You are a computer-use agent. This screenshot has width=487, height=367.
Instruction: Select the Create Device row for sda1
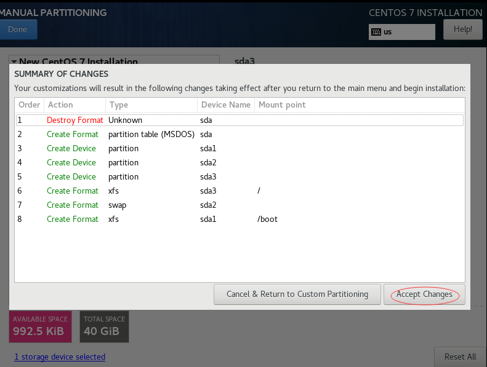point(239,148)
